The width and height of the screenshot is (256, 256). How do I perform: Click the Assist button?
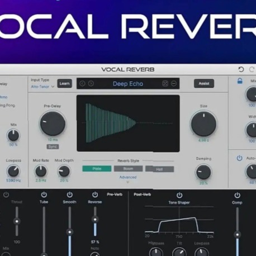pyautogui.click(x=204, y=83)
